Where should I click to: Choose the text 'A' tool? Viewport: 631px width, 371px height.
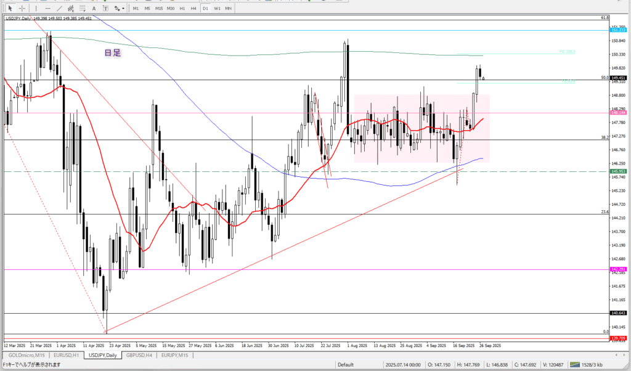[x=95, y=8]
